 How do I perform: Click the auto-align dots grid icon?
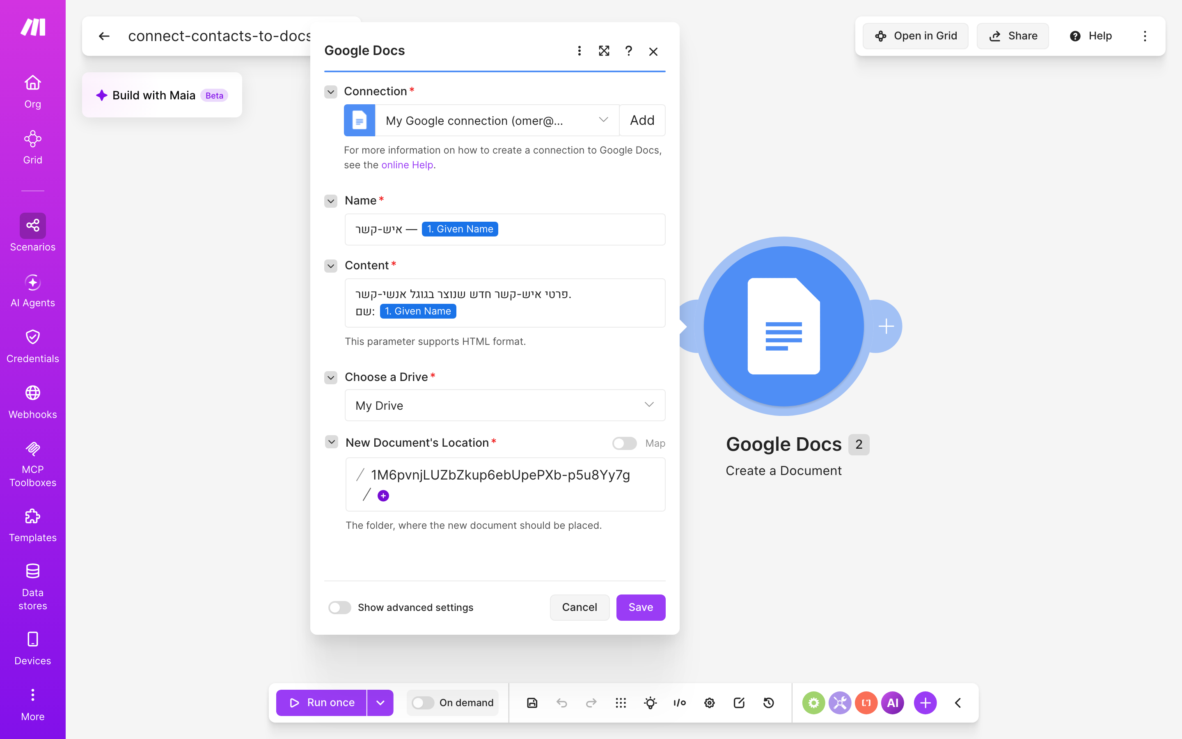(x=620, y=703)
